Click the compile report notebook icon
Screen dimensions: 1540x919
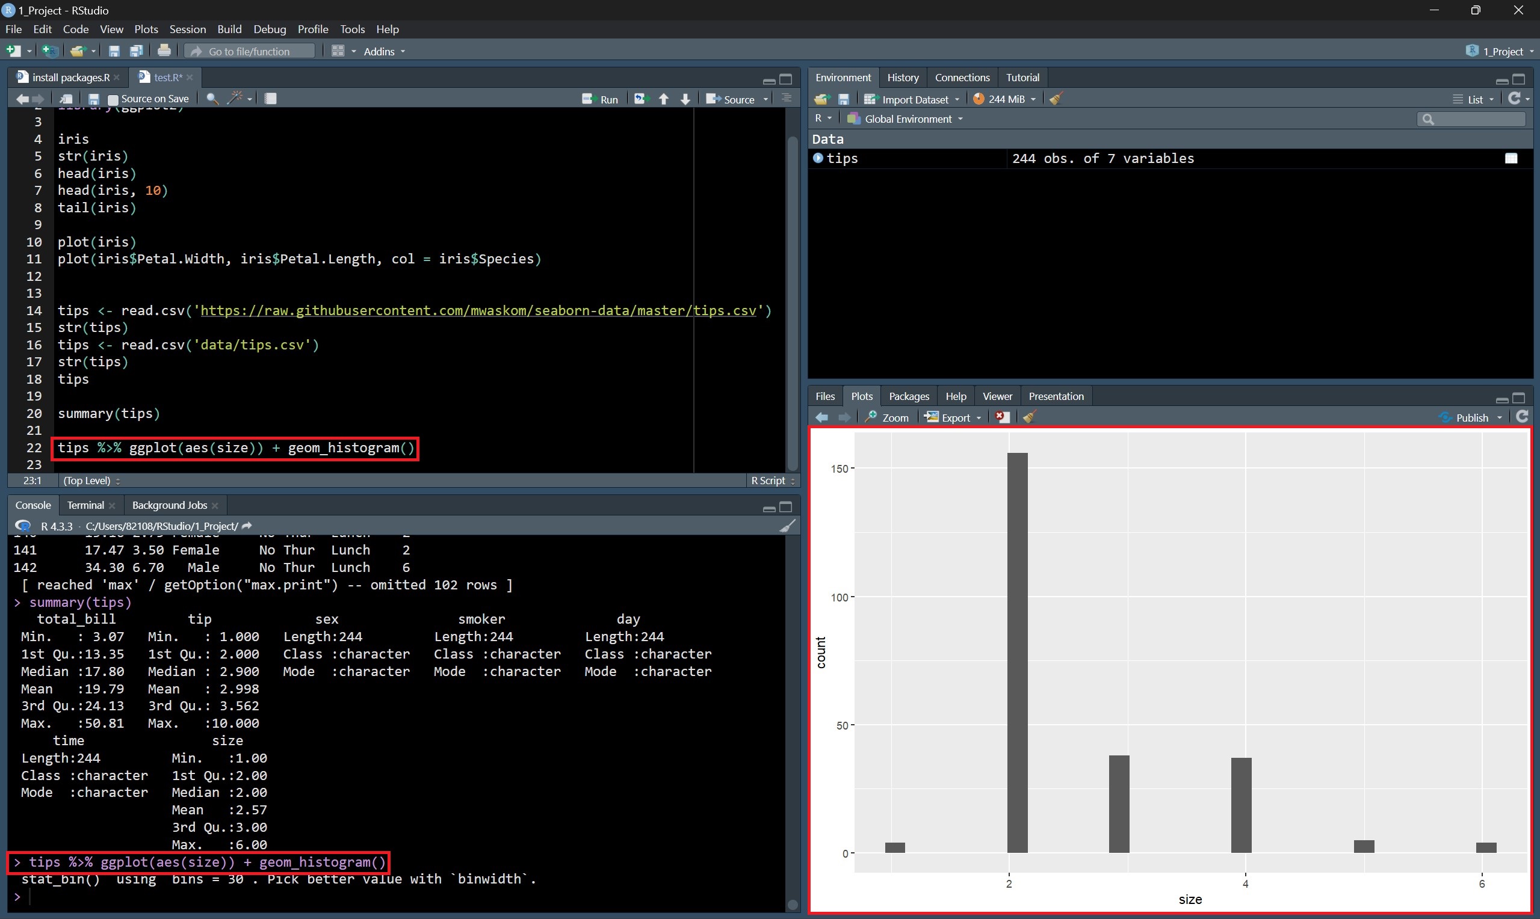coord(271,99)
